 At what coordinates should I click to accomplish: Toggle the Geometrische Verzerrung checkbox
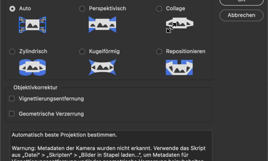(12, 114)
